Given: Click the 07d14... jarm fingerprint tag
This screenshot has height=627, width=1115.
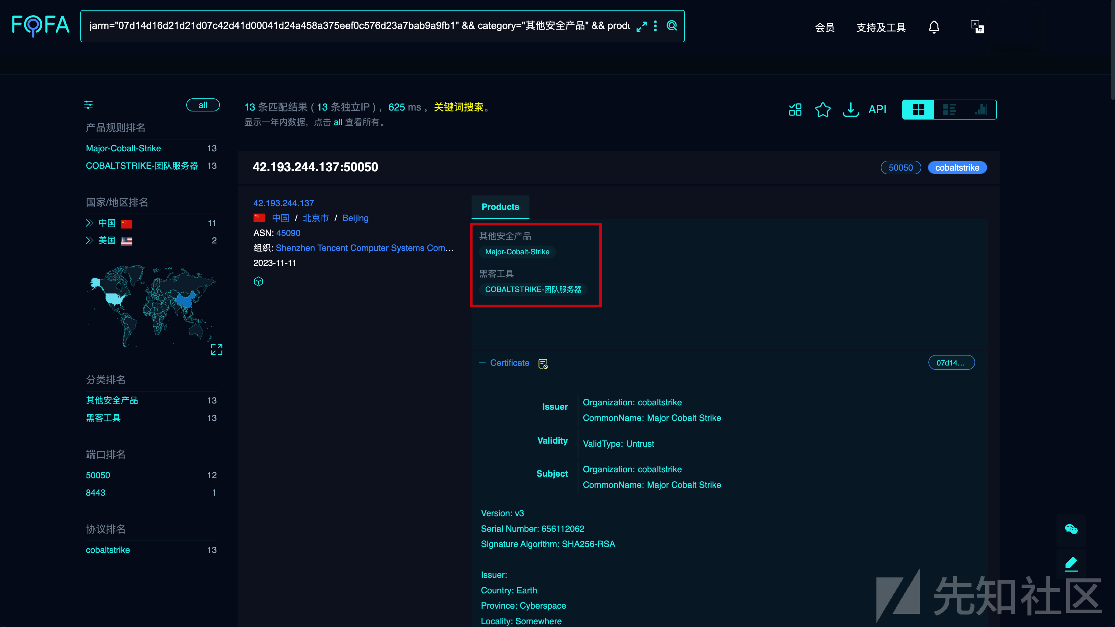Looking at the screenshot, I should (x=951, y=363).
